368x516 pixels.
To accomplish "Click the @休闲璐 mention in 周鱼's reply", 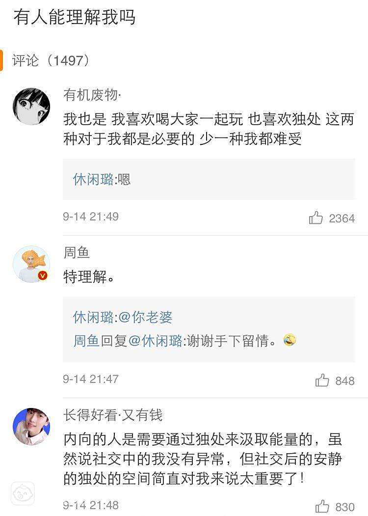I will (156, 341).
